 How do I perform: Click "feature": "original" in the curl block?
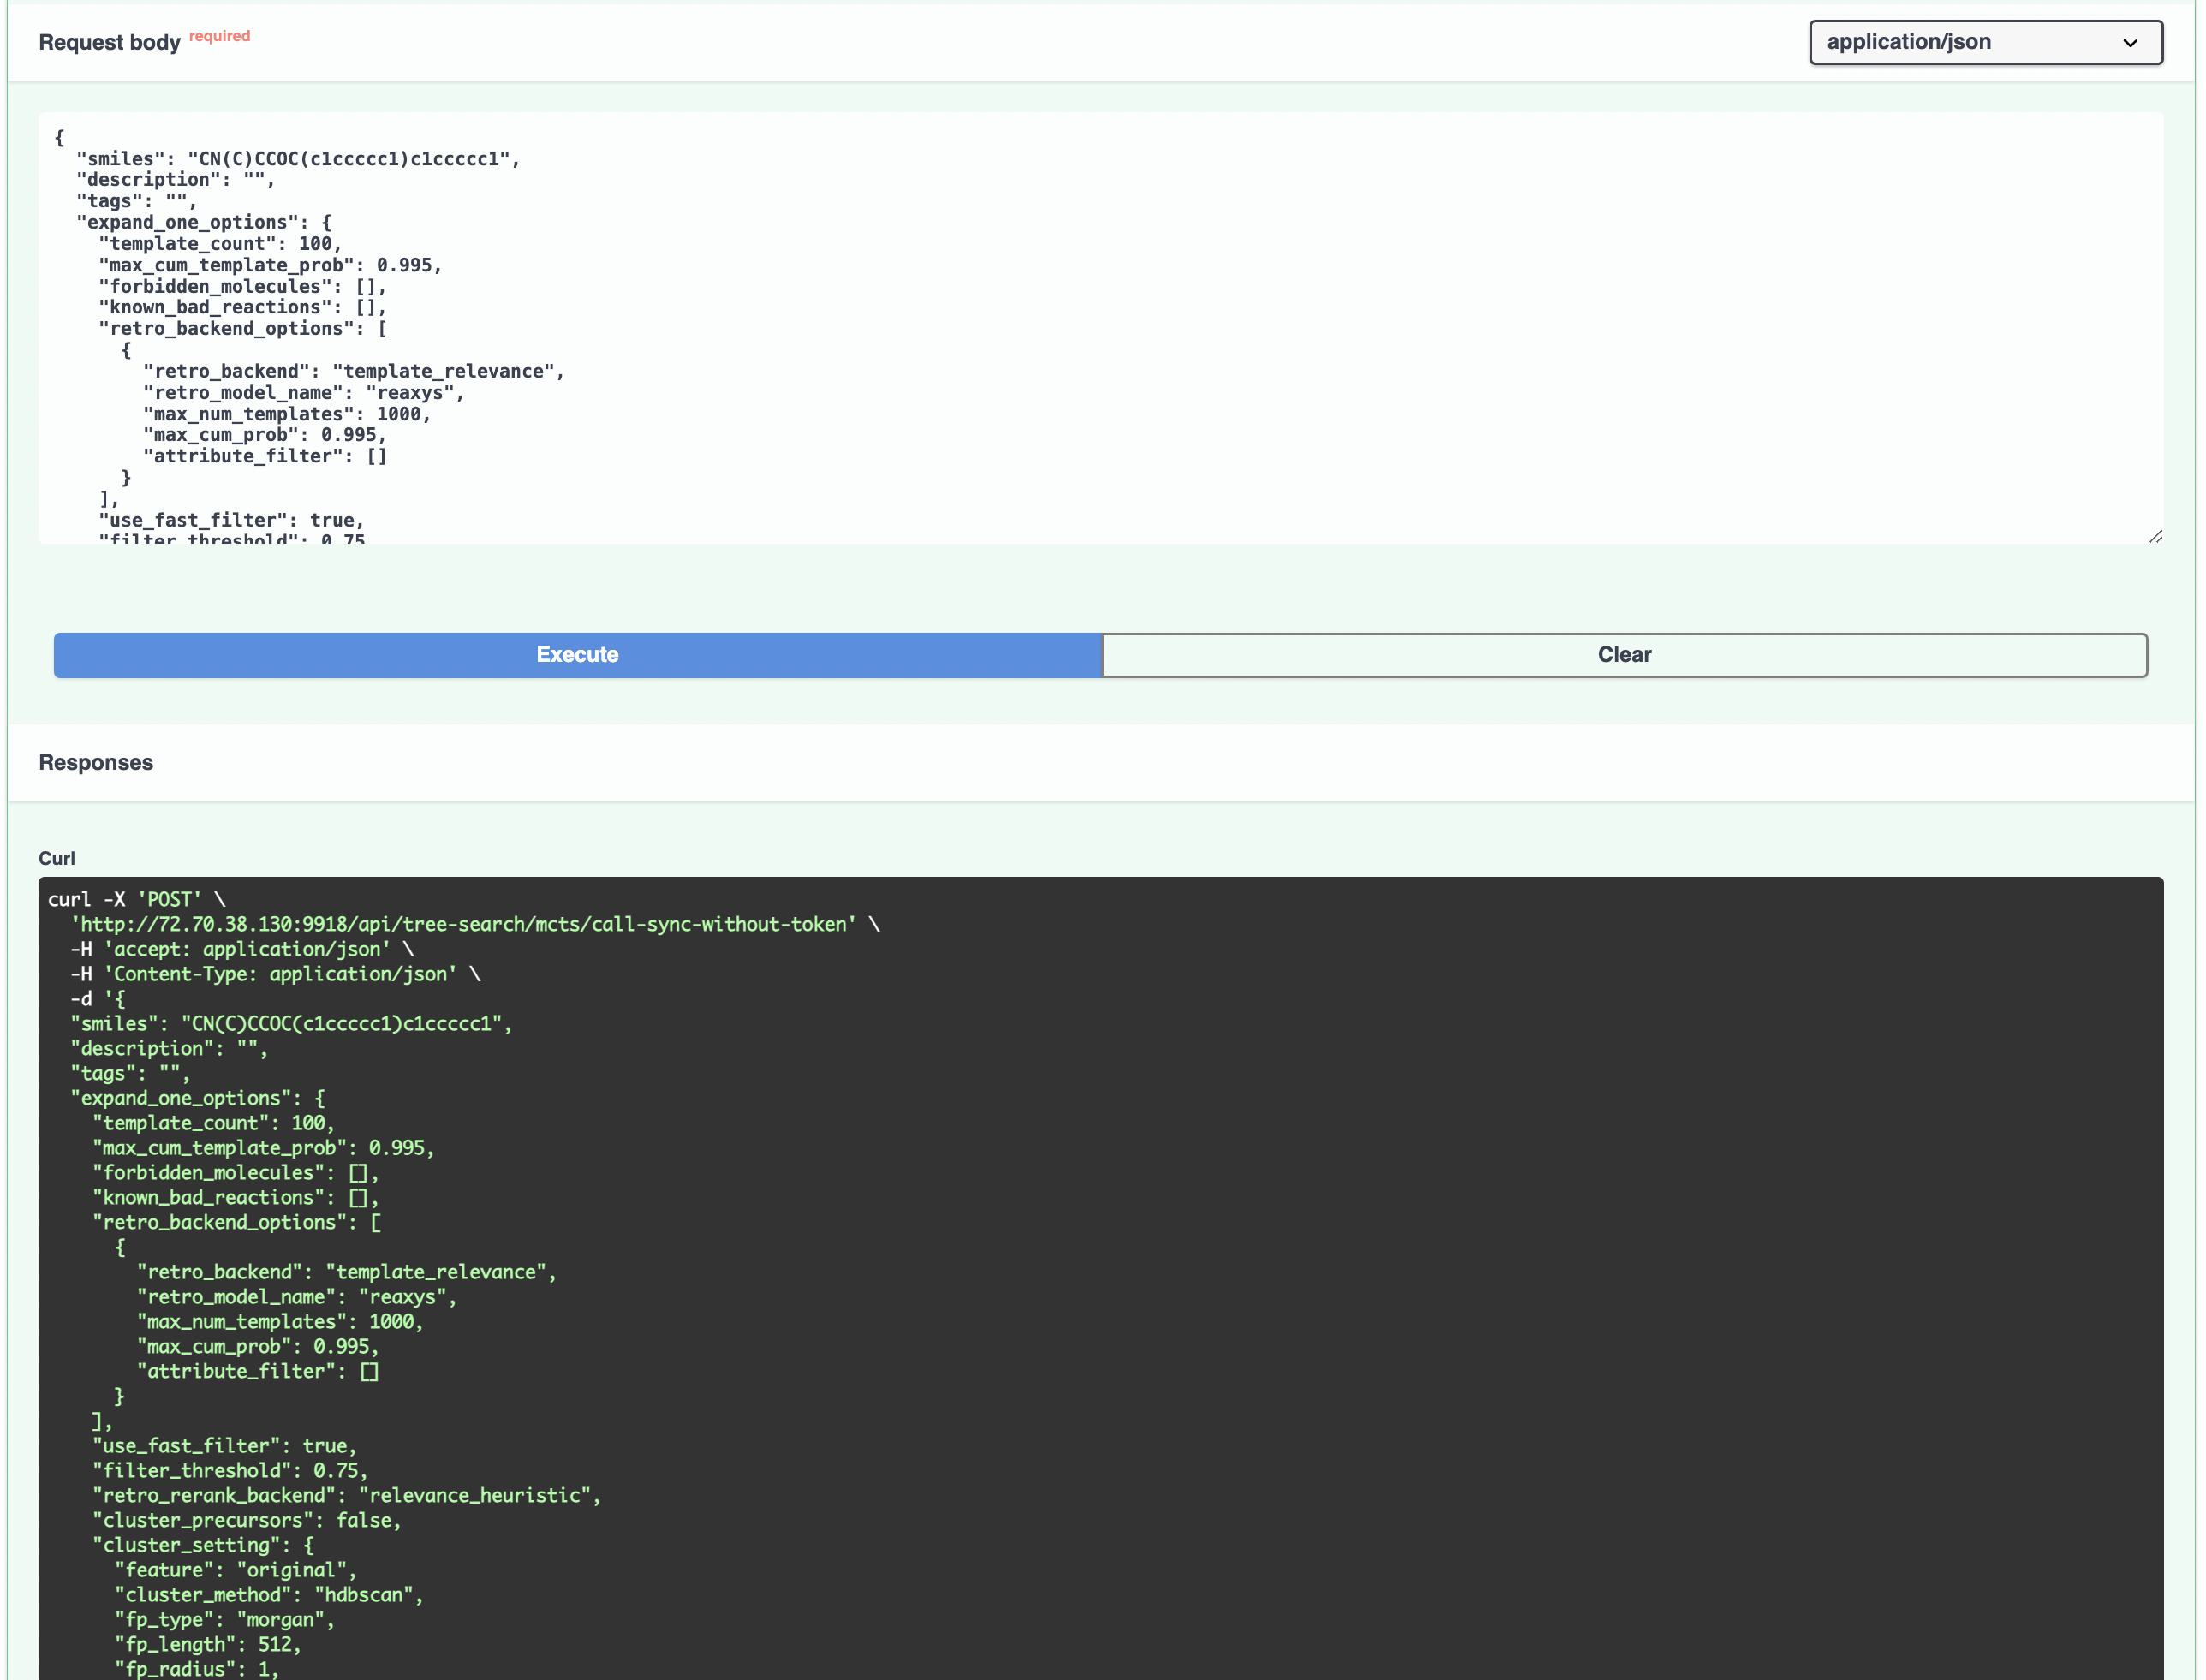(x=236, y=1569)
